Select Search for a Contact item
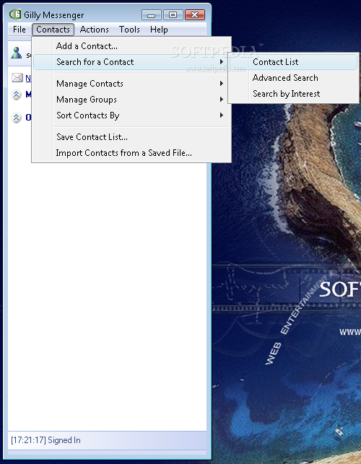 tap(130, 62)
